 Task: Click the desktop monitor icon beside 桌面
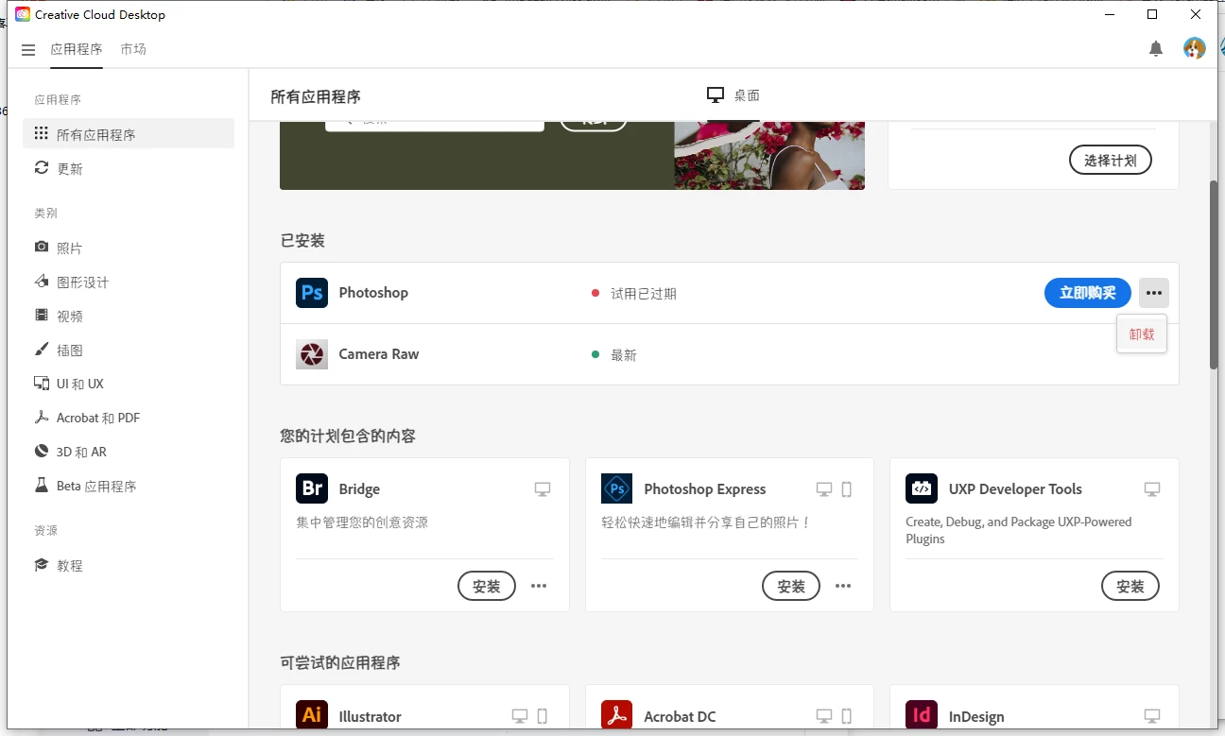click(716, 95)
